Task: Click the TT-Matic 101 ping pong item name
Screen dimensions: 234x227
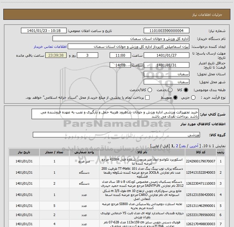Action: [x=142, y=172]
